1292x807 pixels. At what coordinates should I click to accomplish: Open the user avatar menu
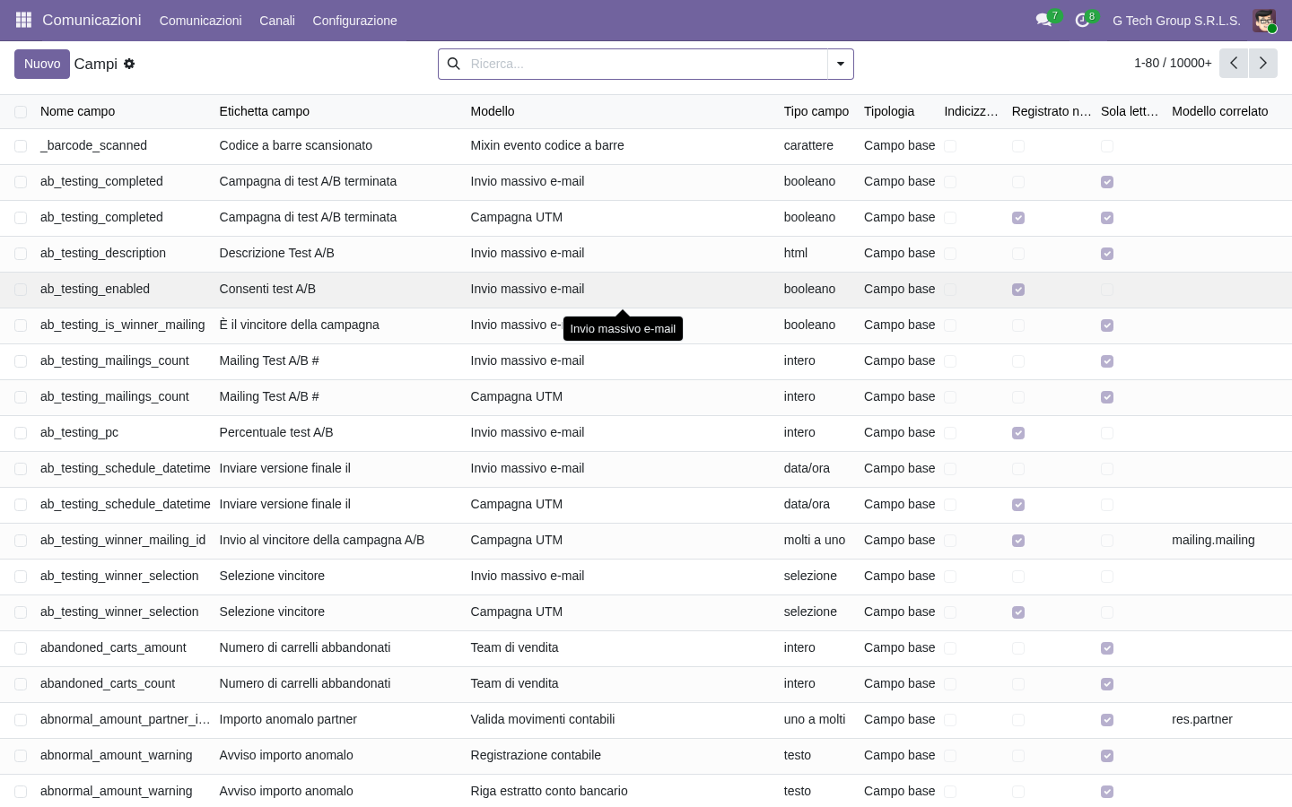point(1264,20)
